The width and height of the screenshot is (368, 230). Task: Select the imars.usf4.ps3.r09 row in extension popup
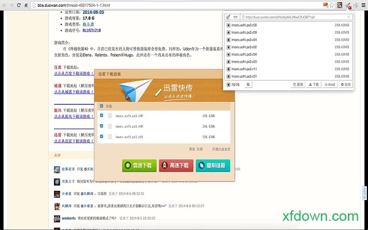click(288, 32)
